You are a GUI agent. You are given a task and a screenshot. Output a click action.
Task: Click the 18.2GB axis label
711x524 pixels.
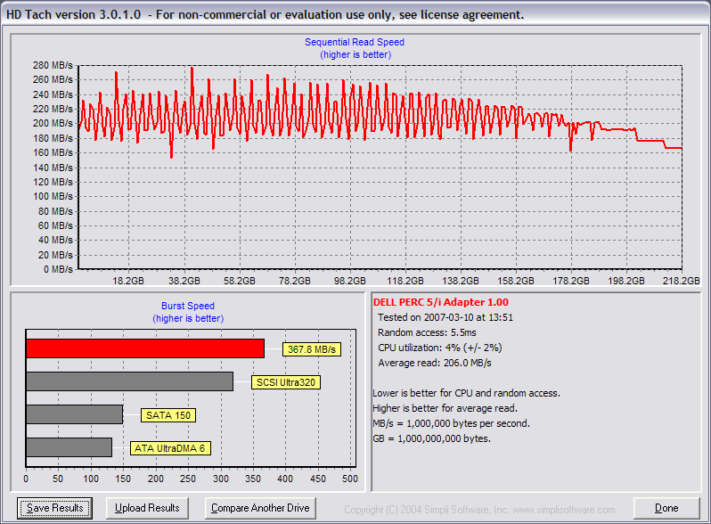[128, 281]
